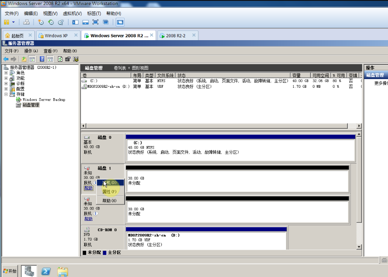This screenshot has width=388, height=277.
Task: Click the green Refresh icon in toolbar
Action: (60, 59)
